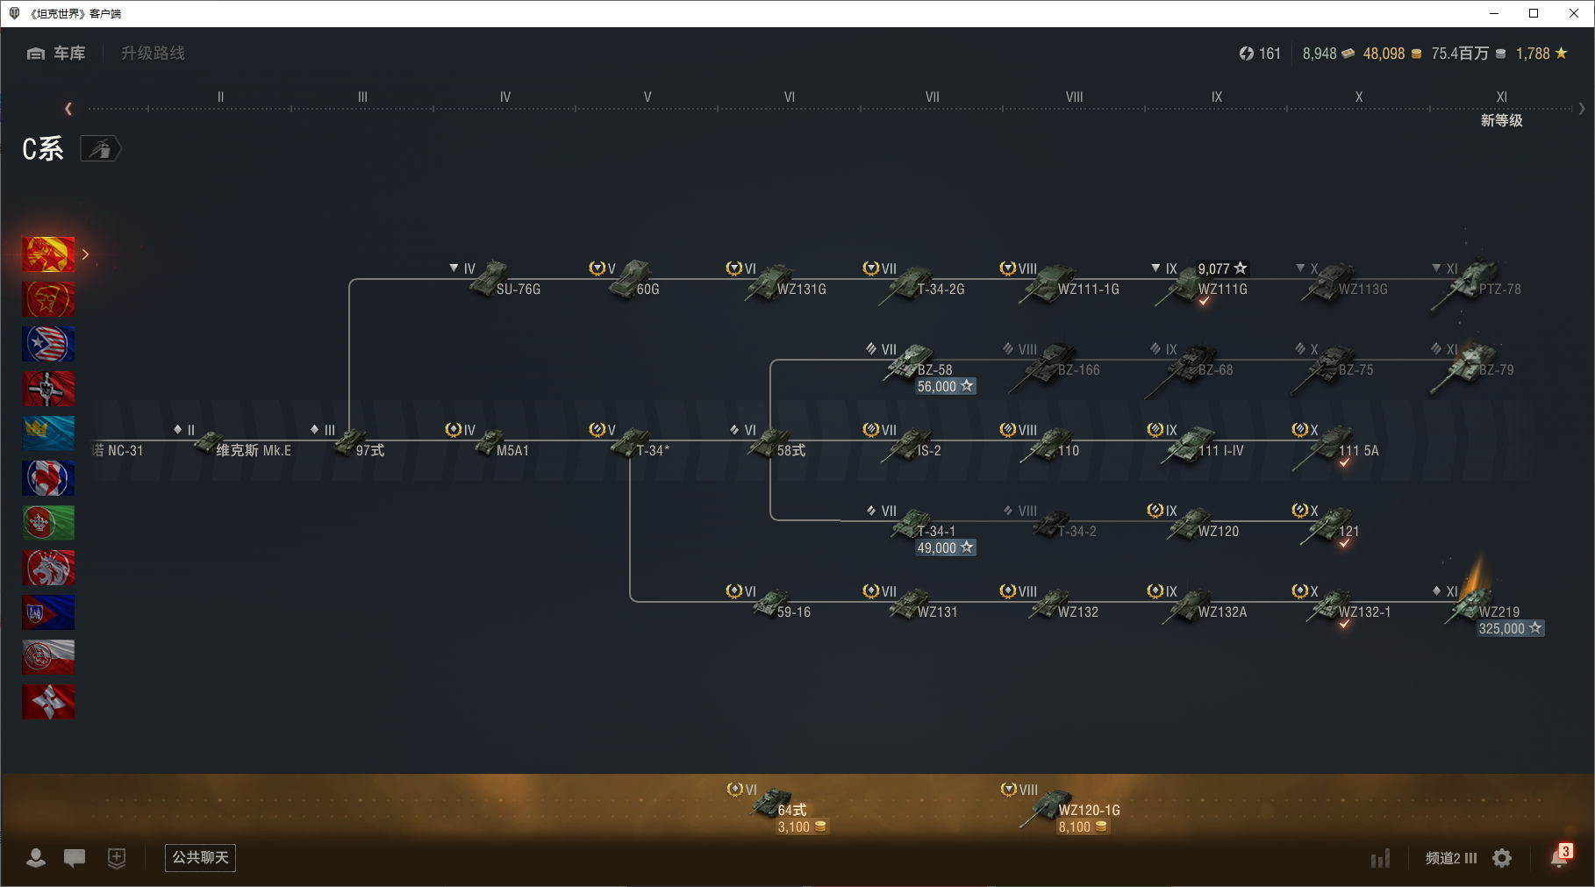Viewport: 1595px width, 887px height.
Task: Open the chat bubble icon
Action: click(75, 858)
